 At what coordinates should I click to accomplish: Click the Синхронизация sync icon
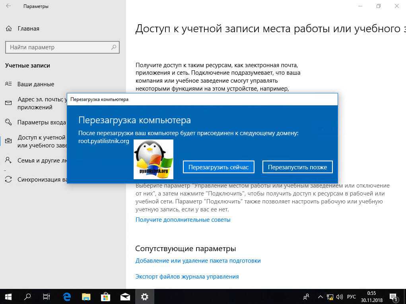tap(8, 179)
